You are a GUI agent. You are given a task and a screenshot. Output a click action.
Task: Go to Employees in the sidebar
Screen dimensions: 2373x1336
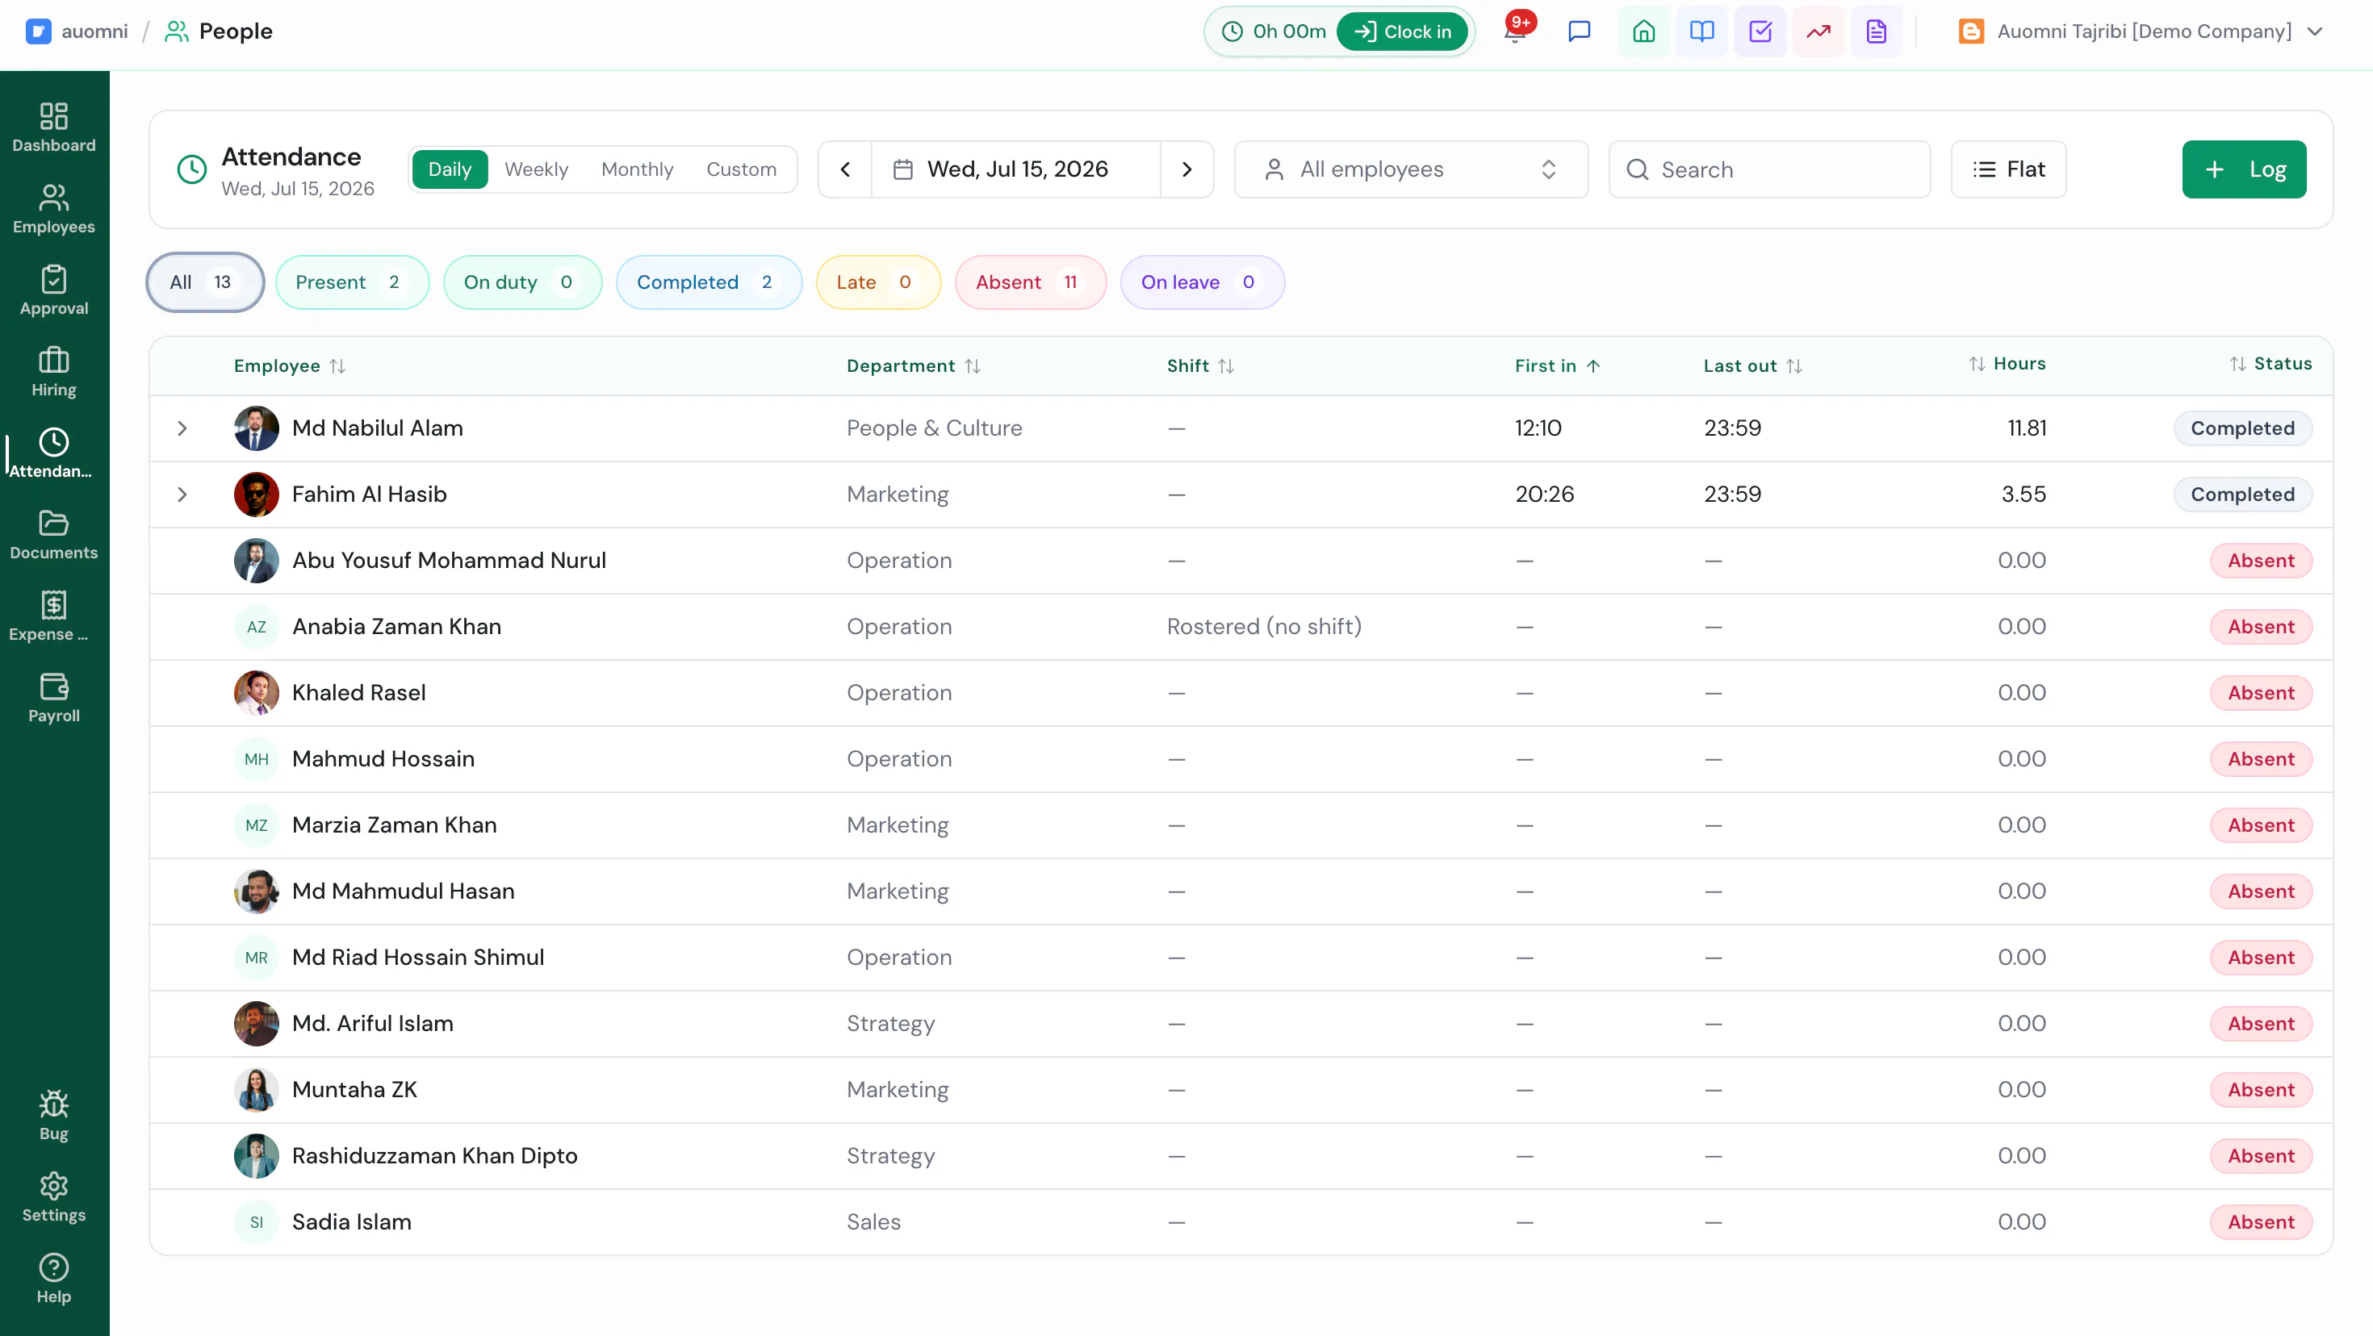(x=53, y=209)
